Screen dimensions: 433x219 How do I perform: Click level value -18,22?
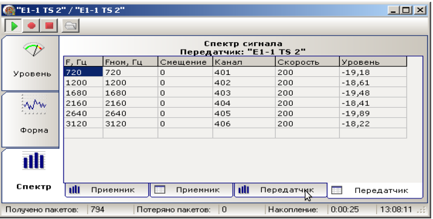pyautogui.click(x=373, y=123)
